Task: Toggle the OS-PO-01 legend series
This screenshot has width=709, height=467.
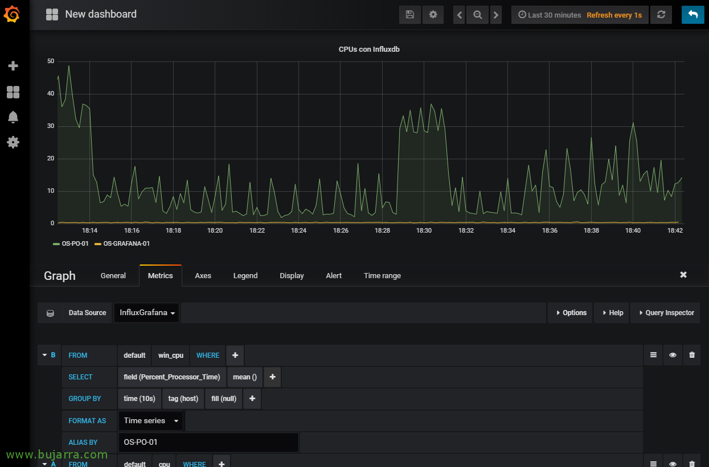Action: click(x=75, y=243)
